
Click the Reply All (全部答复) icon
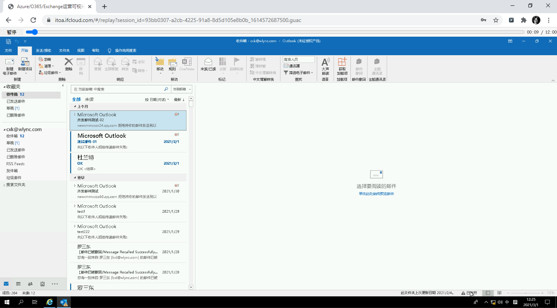click(111, 61)
